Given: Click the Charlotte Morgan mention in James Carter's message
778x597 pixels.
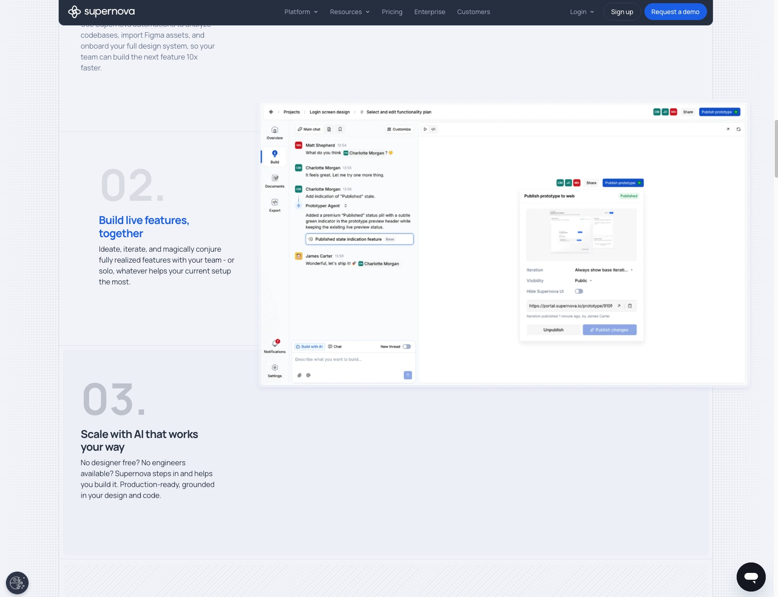Looking at the screenshot, I should point(378,264).
